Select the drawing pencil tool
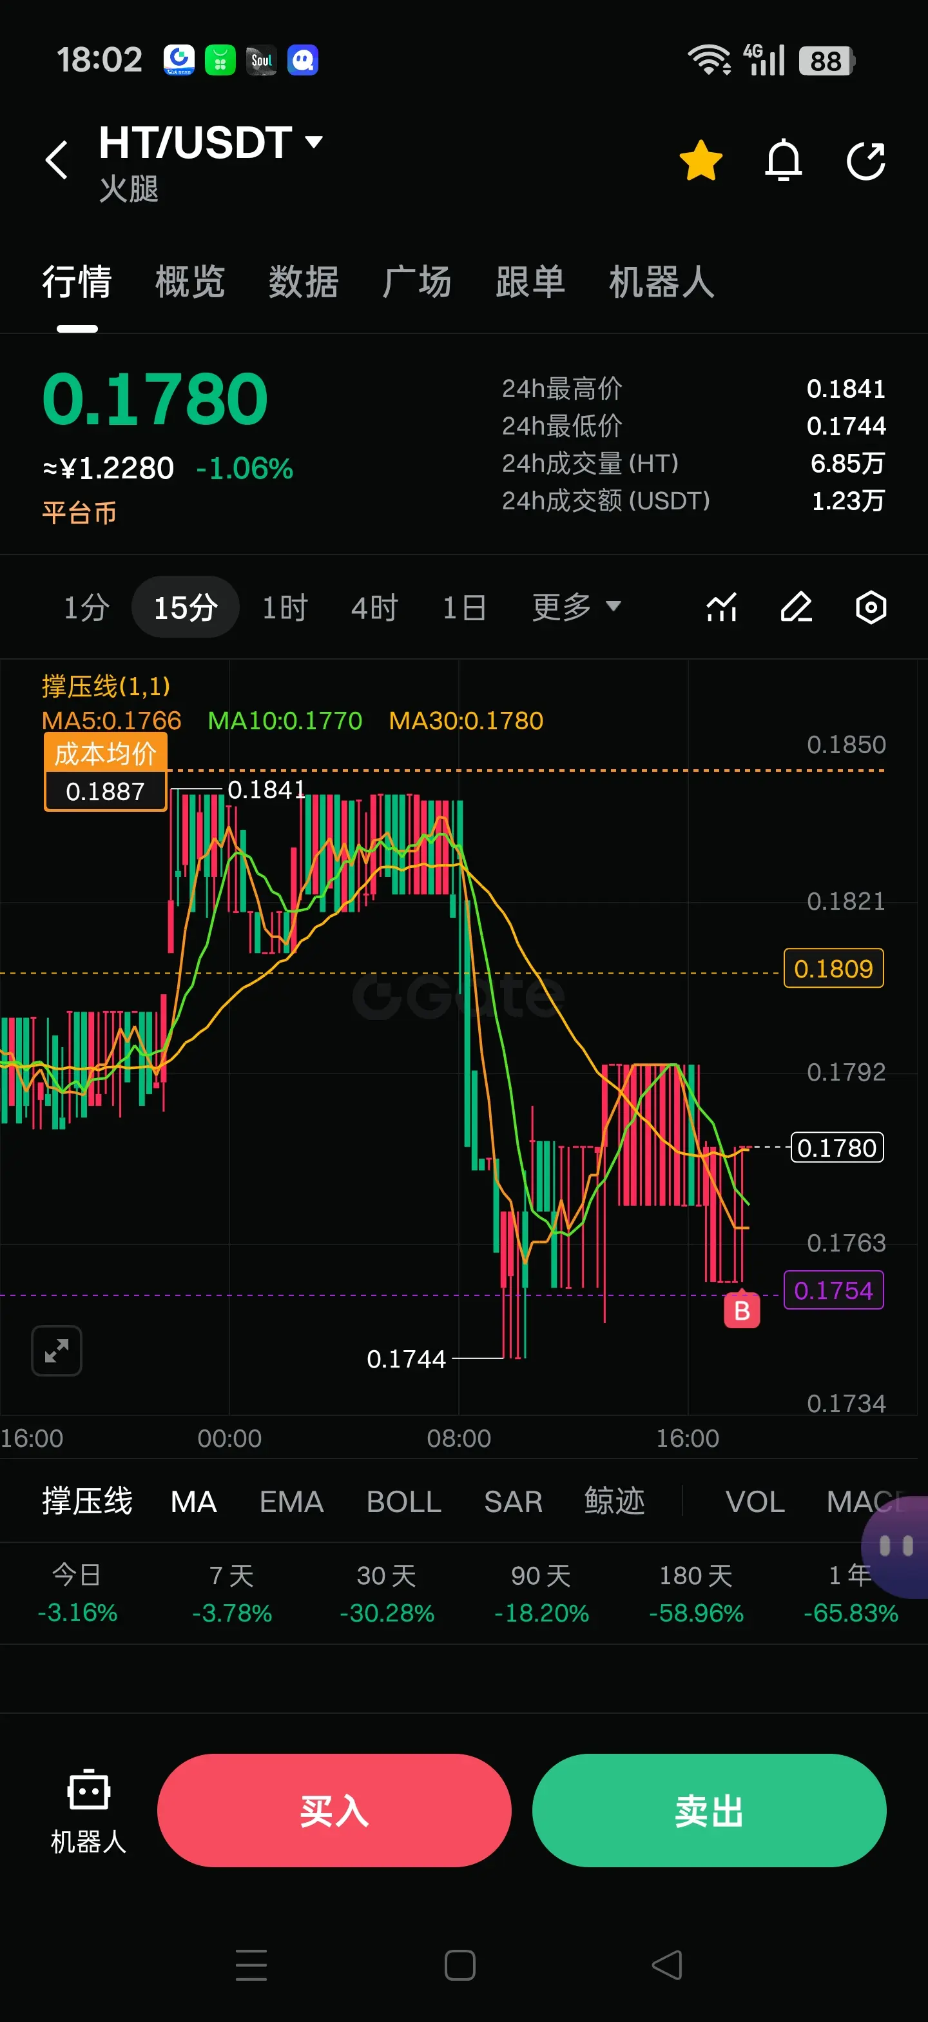 pyautogui.click(x=797, y=607)
